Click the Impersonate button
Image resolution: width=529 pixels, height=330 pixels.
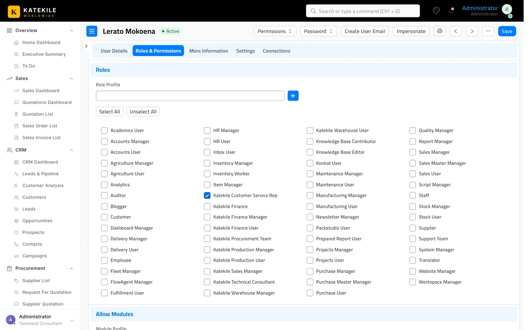click(x=411, y=31)
